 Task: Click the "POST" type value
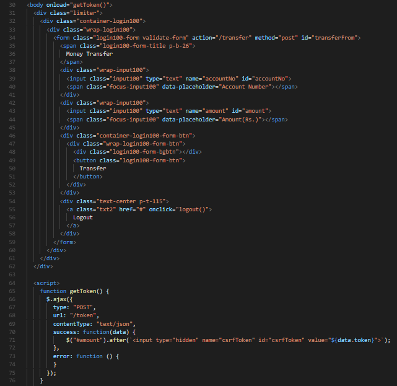83,307
